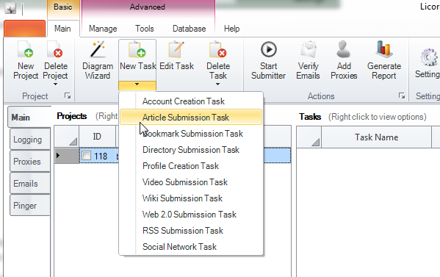Select the Main ribbon tab
440x277 pixels.
62,29
